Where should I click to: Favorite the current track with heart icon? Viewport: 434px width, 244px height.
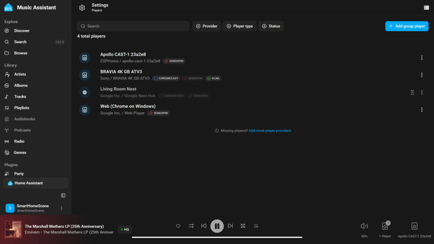pyautogui.click(x=178, y=226)
